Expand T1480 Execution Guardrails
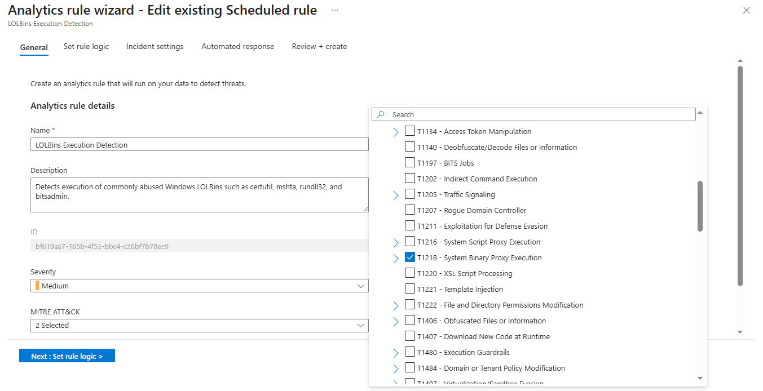Viewport: 763px width, 391px height. point(396,353)
